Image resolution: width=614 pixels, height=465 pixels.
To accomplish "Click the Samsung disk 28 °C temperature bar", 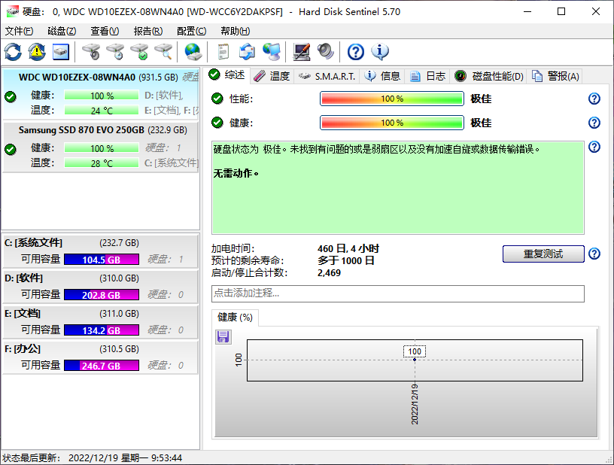I will pyautogui.click(x=102, y=163).
